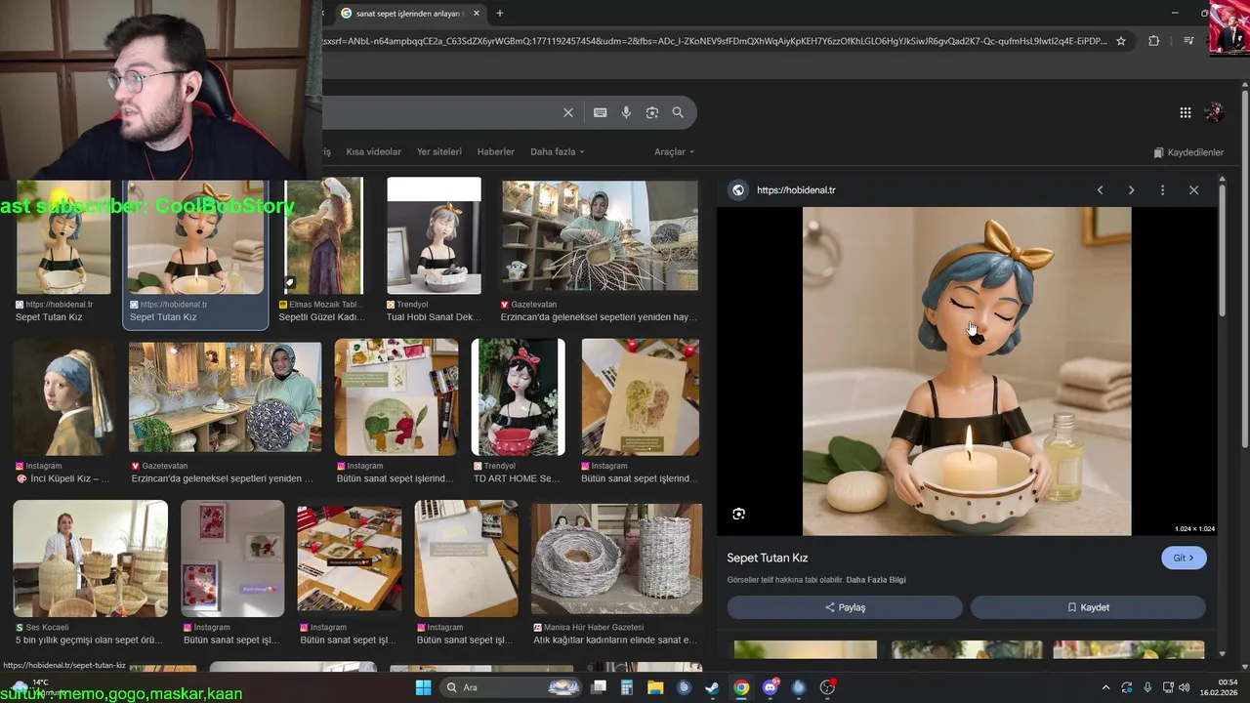
Task: Bookmark this page with the star icon
Action: 1121,41
